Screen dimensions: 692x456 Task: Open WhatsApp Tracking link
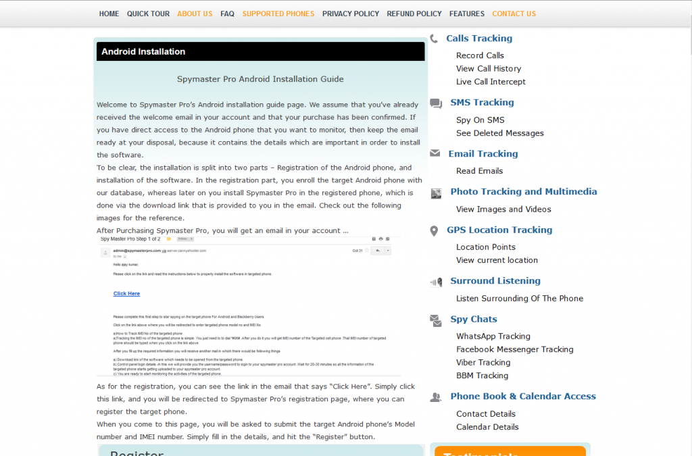click(x=493, y=336)
